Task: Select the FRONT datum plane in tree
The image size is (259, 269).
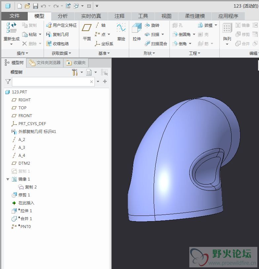Action: click(22, 116)
